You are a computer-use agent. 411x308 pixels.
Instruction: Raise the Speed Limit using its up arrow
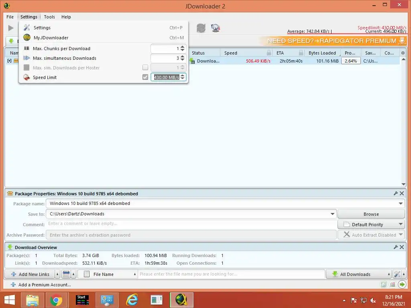click(x=183, y=75)
